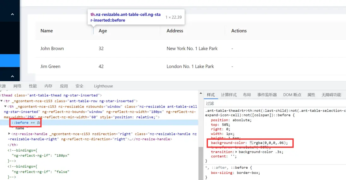Select the DOM 断点 tab
Image resolution: width=346 pixels, height=180 pixels.
(292, 95)
